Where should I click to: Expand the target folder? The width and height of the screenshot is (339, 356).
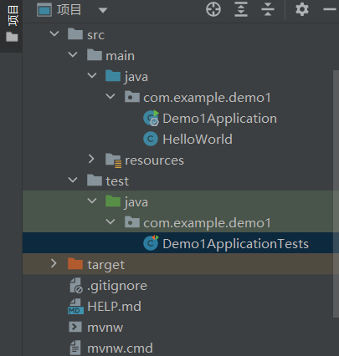pyautogui.click(x=54, y=263)
